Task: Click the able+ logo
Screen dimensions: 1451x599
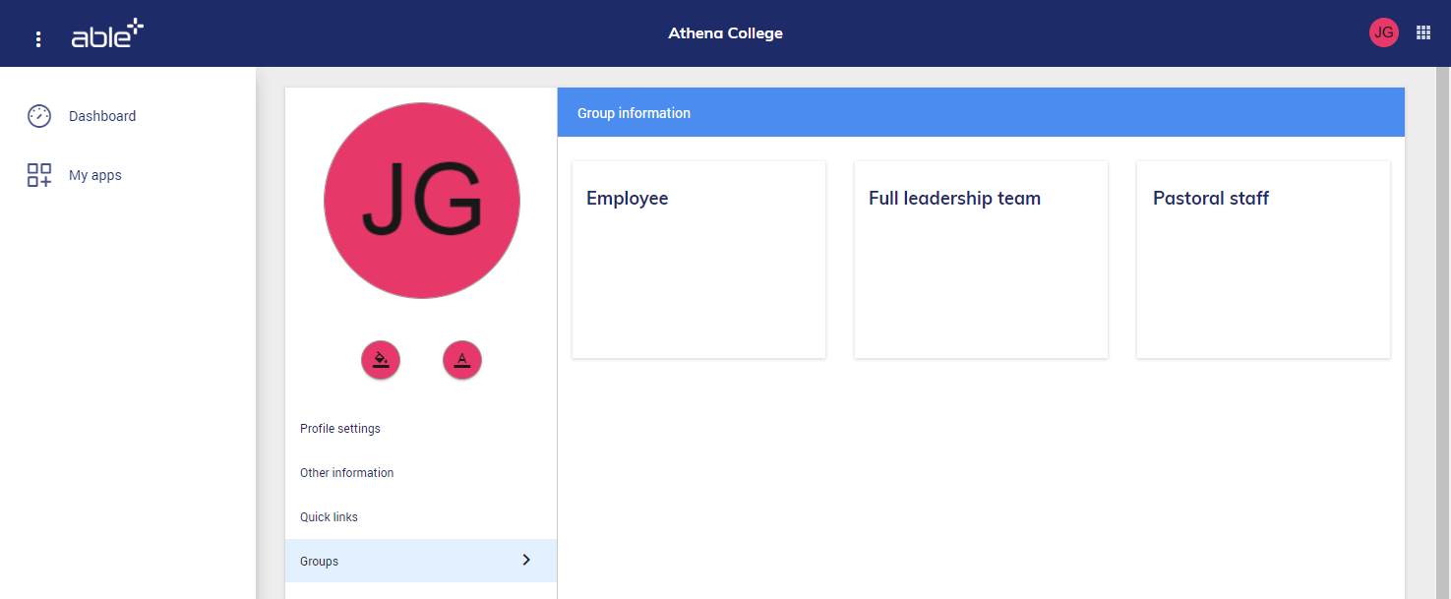Action: tap(107, 34)
